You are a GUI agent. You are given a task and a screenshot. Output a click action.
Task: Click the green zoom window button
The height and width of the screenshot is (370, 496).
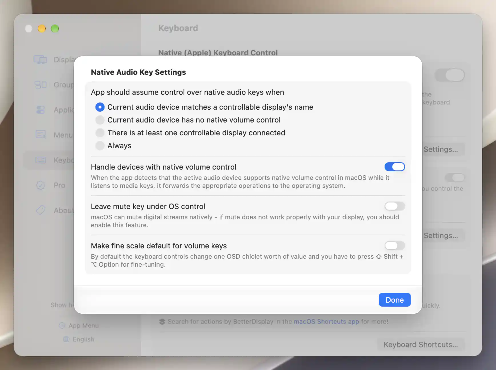point(55,29)
